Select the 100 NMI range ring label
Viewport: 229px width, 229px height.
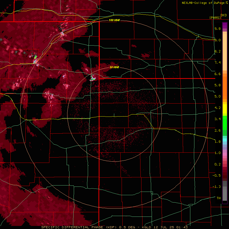pyautogui.click(x=114, y=20)
